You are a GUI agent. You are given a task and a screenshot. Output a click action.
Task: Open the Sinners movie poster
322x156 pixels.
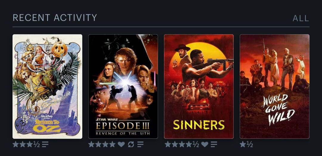[x=199, y=87]
